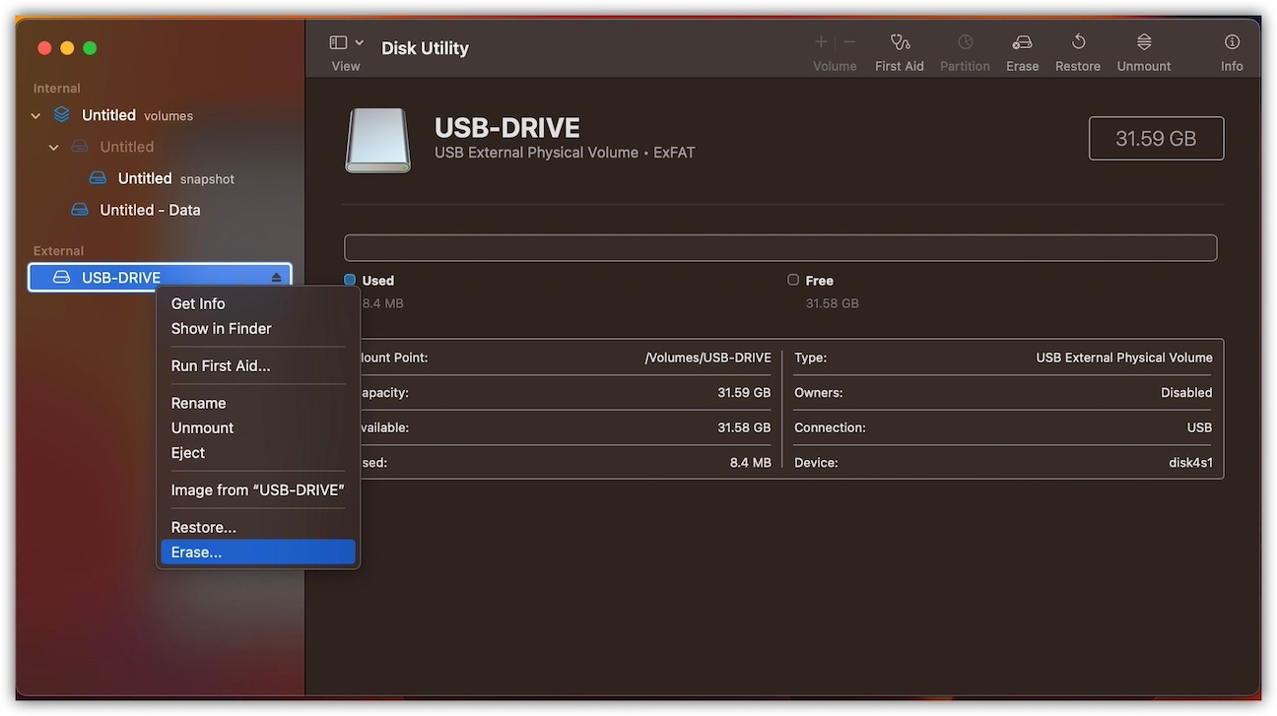Click the USB-DRIVE sidebar disk icon

pos(61,278)
